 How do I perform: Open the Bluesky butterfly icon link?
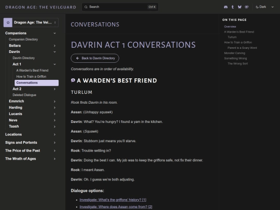pyautogui.click(x=240, y=7)
